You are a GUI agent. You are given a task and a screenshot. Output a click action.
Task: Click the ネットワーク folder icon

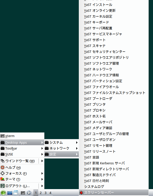click(x=47, y=148)
